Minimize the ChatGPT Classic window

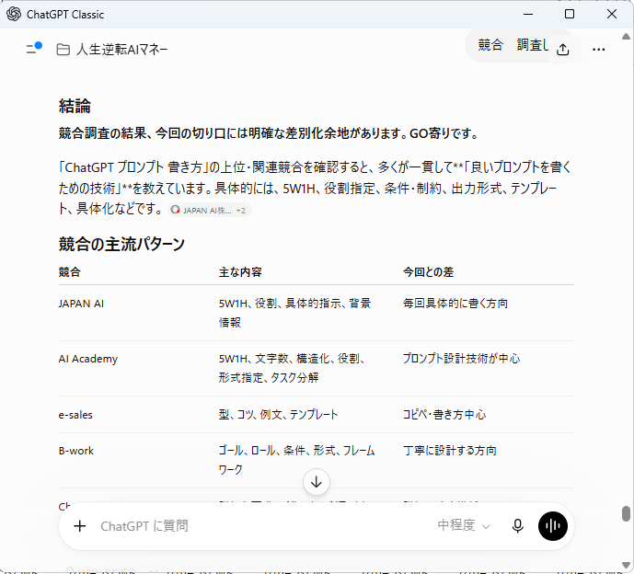coord(528,14)
